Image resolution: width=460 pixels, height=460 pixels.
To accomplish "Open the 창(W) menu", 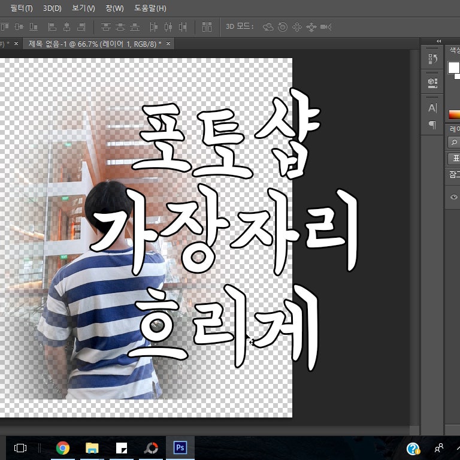I will 114,8.
